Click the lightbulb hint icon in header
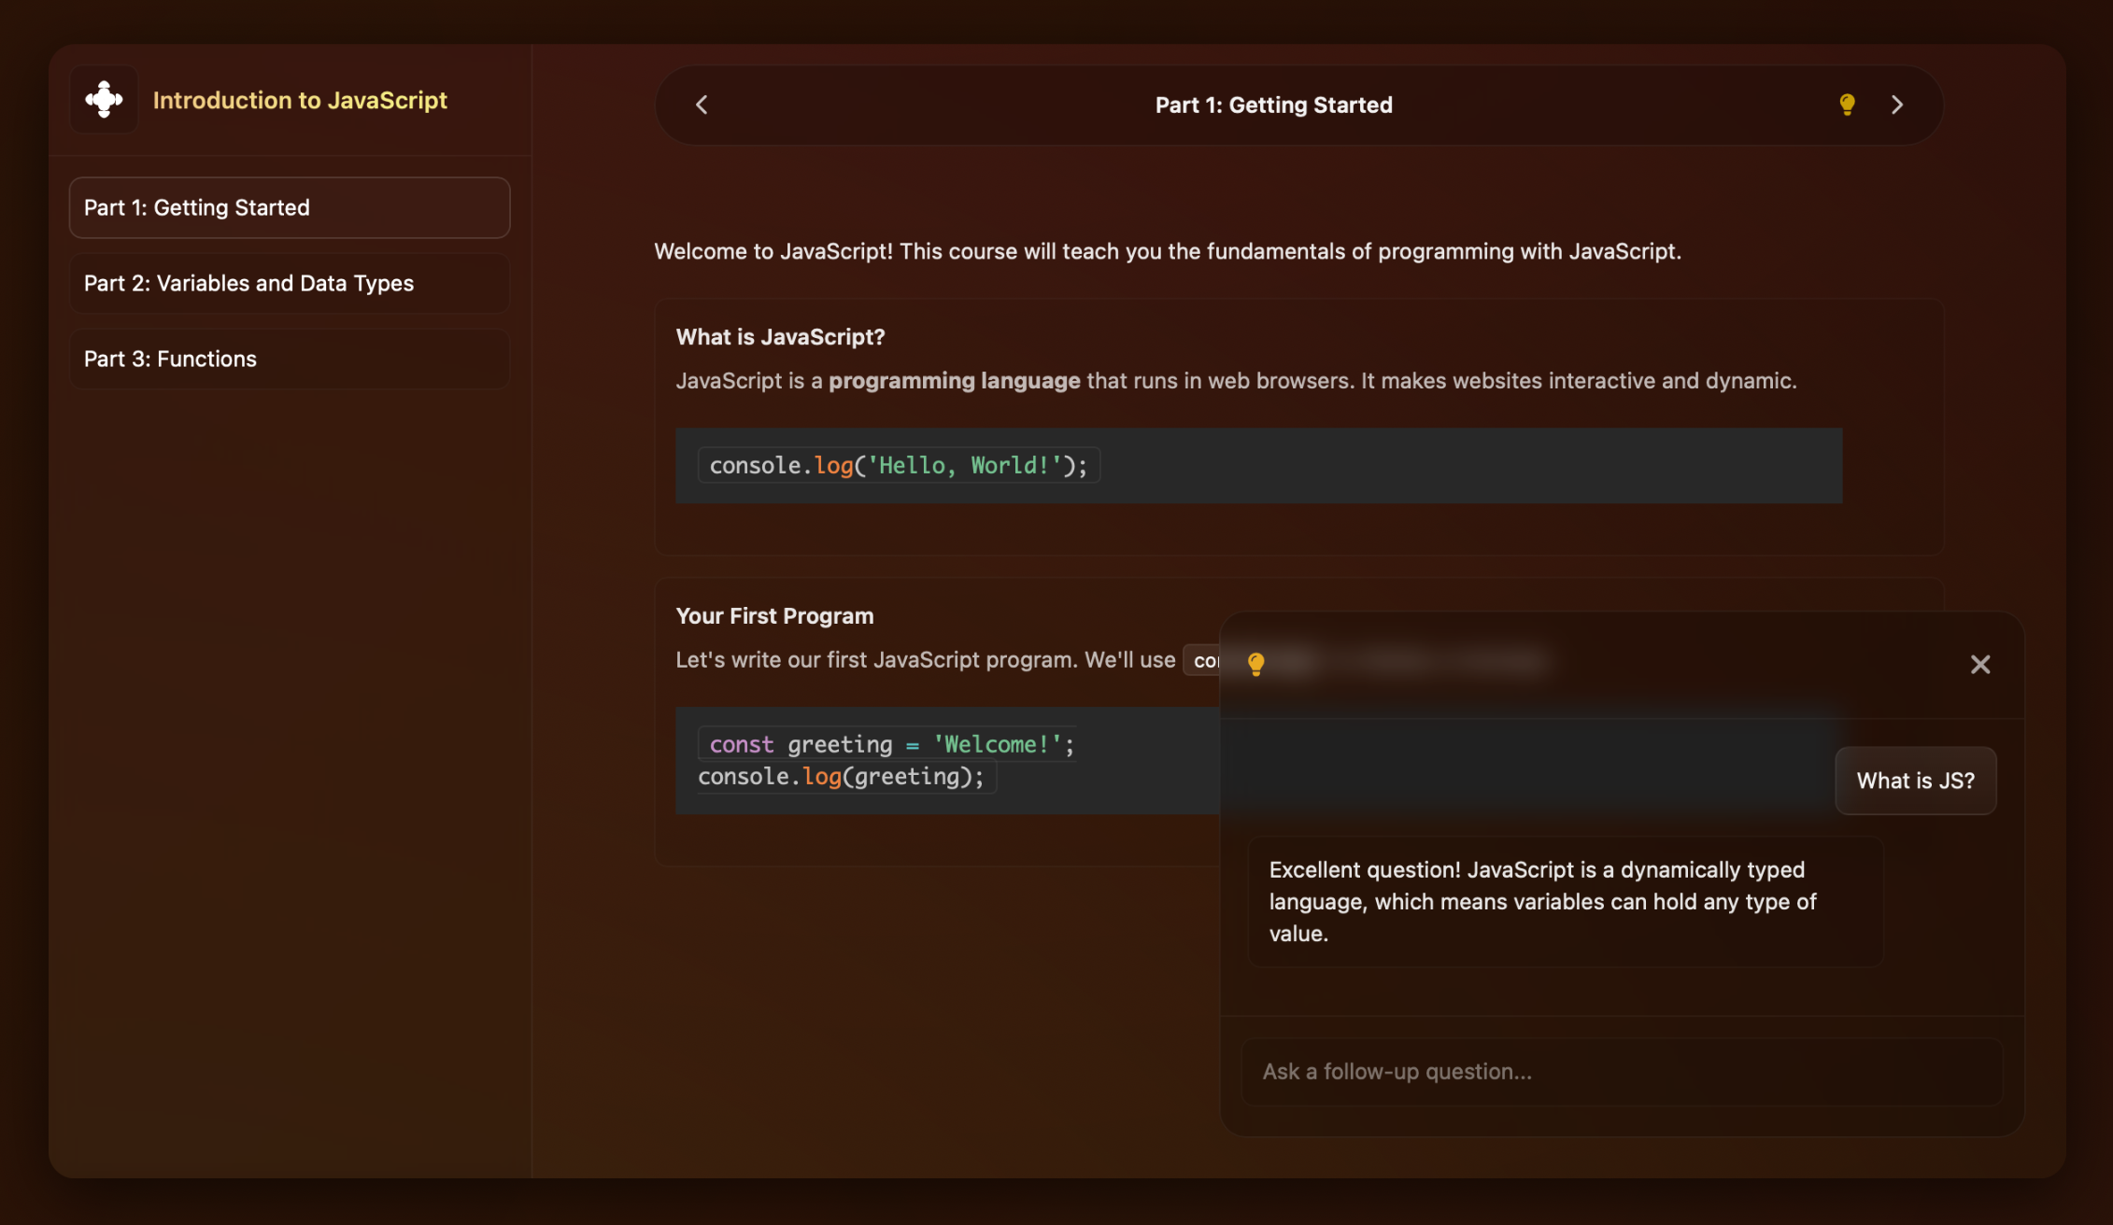Image resolution: width=2113 pixels, height=1225 pixels. pos(1847,105)
